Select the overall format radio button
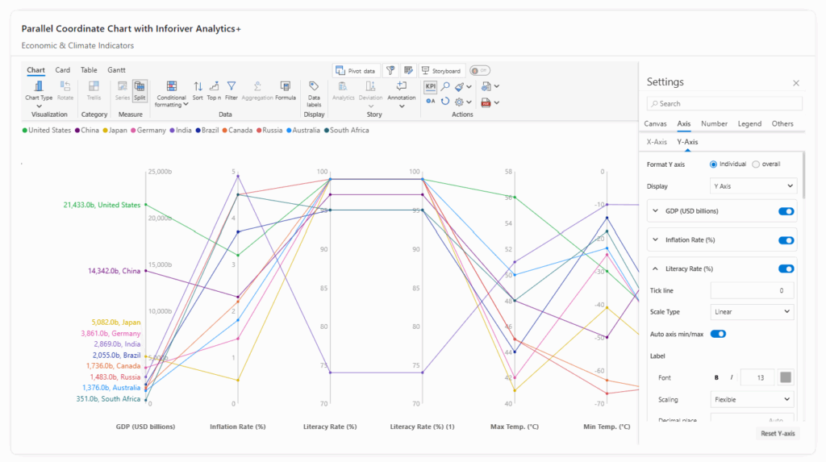Image resolution: width=826 pixels, height=462 pixels. 756,164
